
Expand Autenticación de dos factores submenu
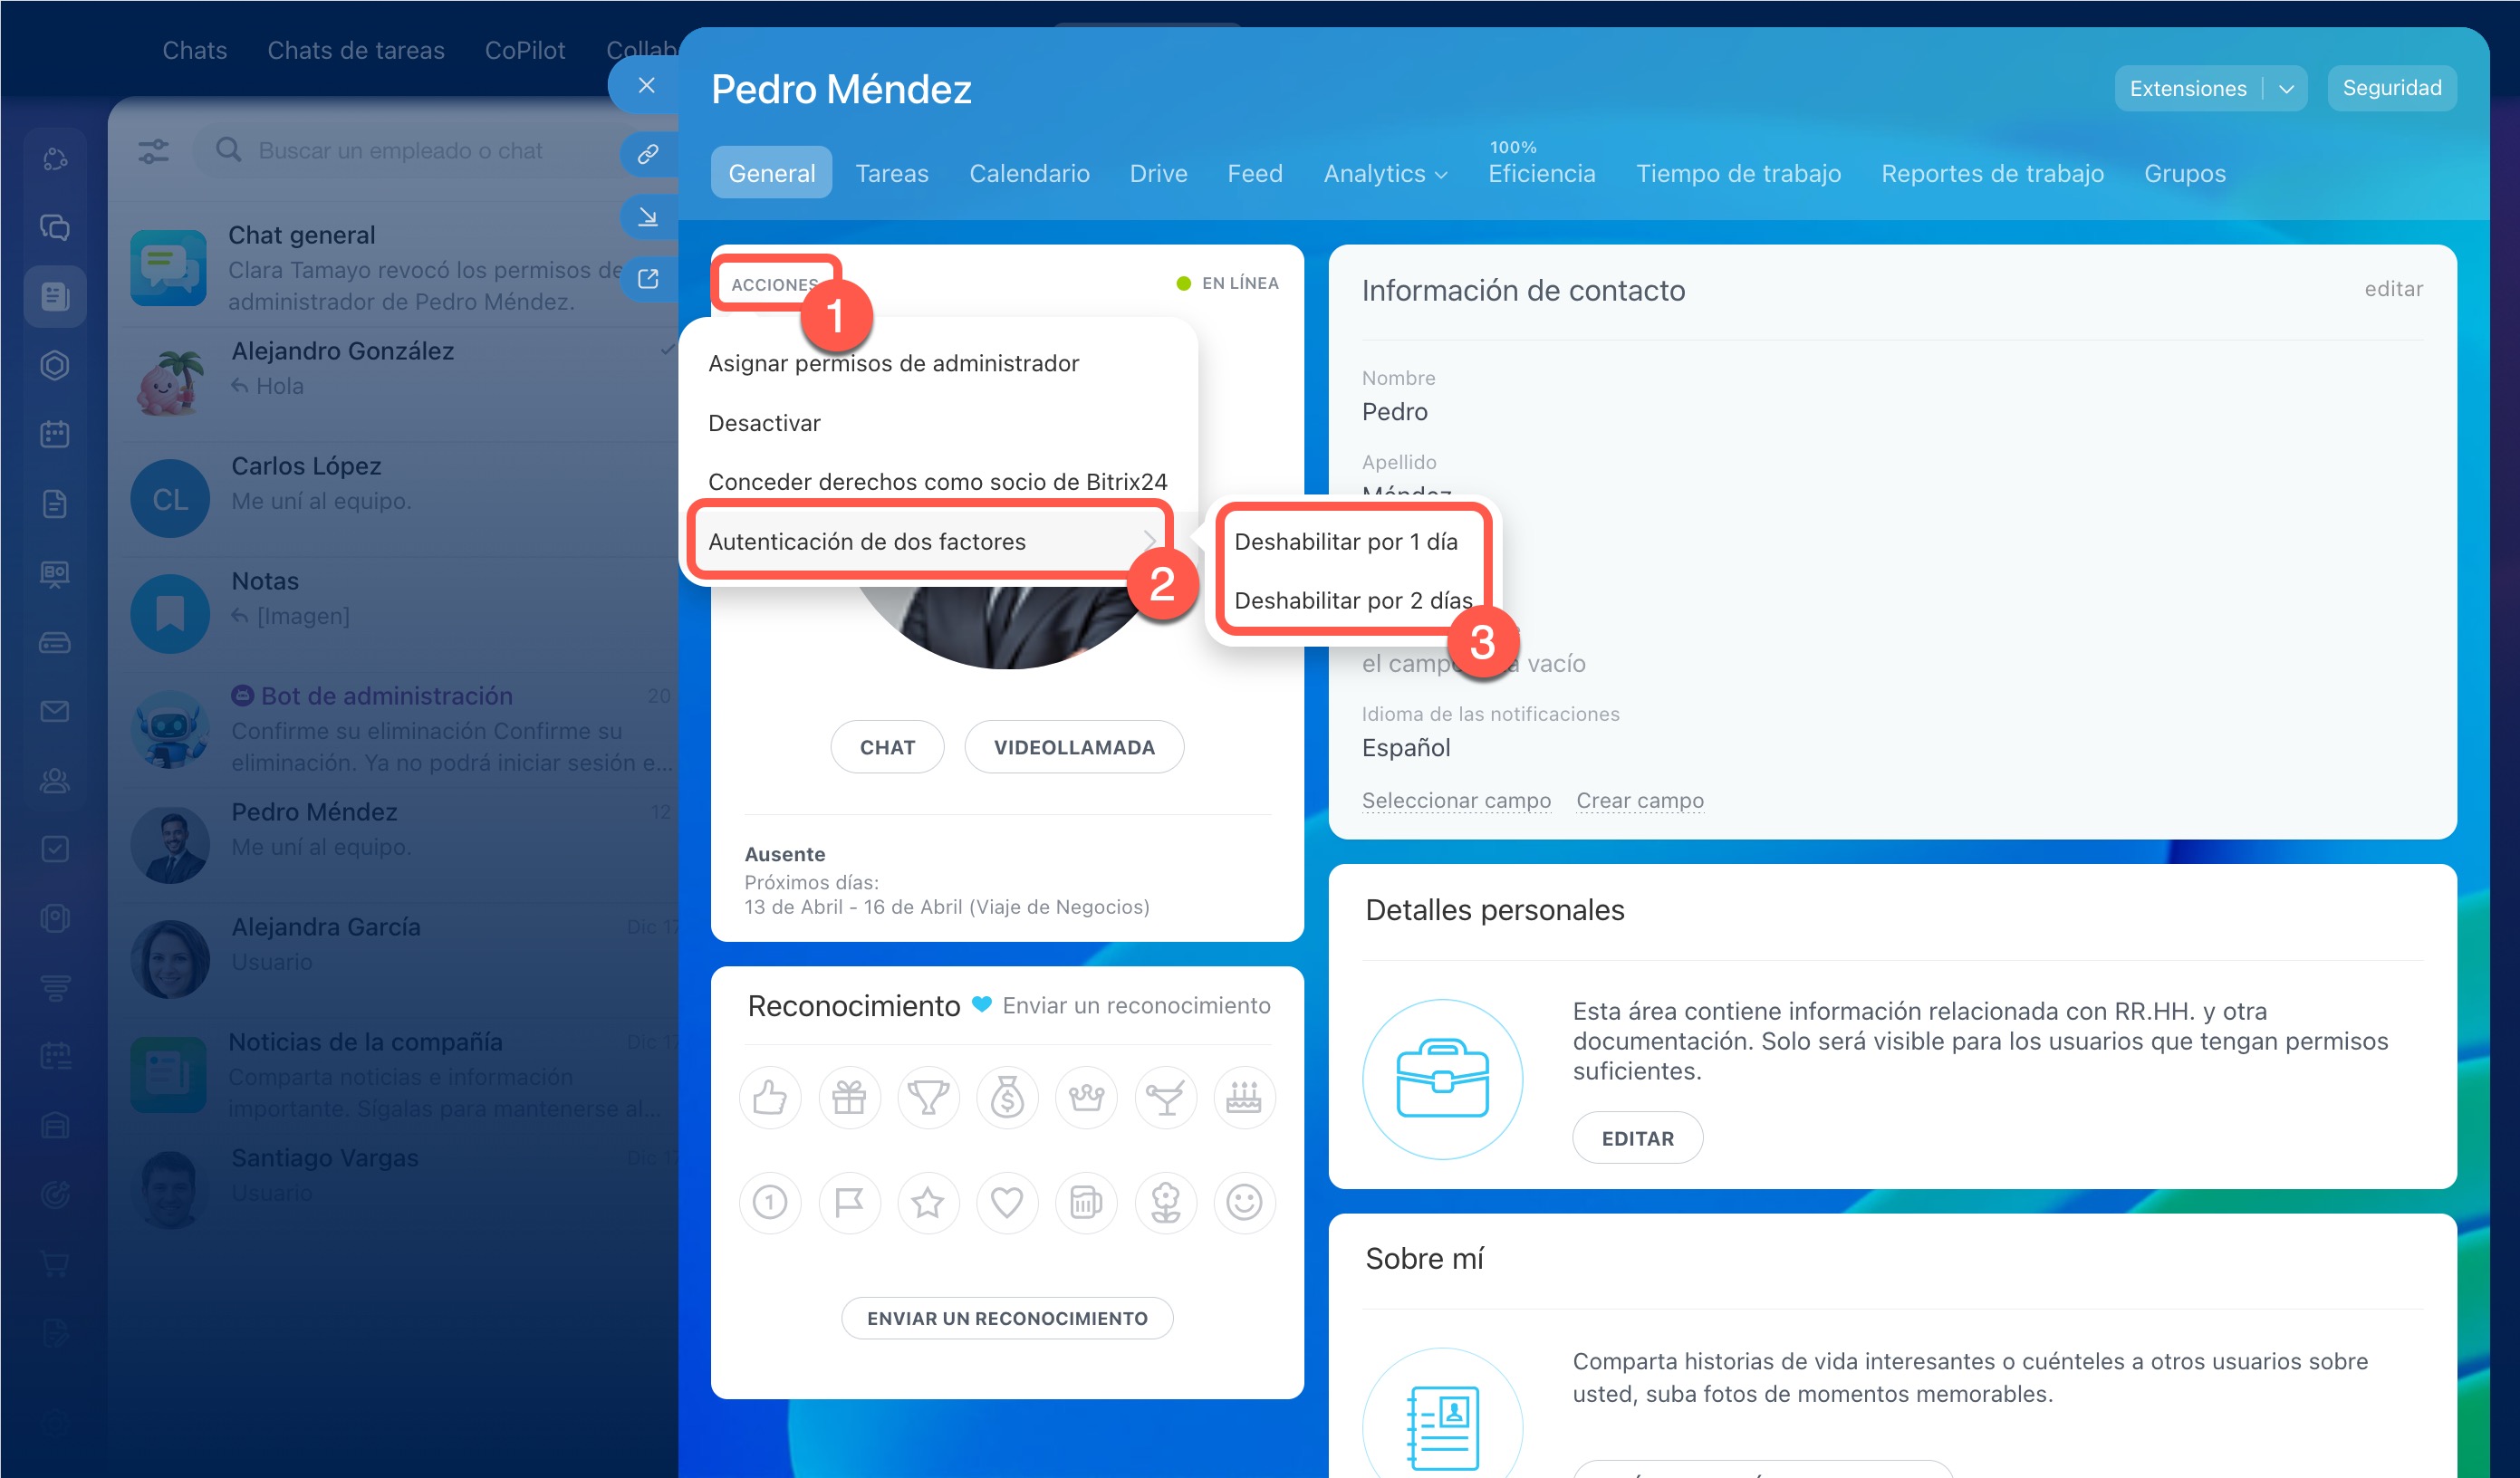[930, 541]
